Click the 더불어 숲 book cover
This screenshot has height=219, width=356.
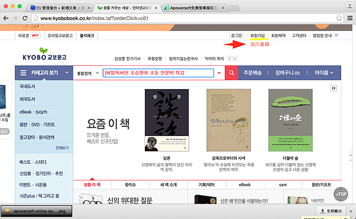(x=290, y=120)
